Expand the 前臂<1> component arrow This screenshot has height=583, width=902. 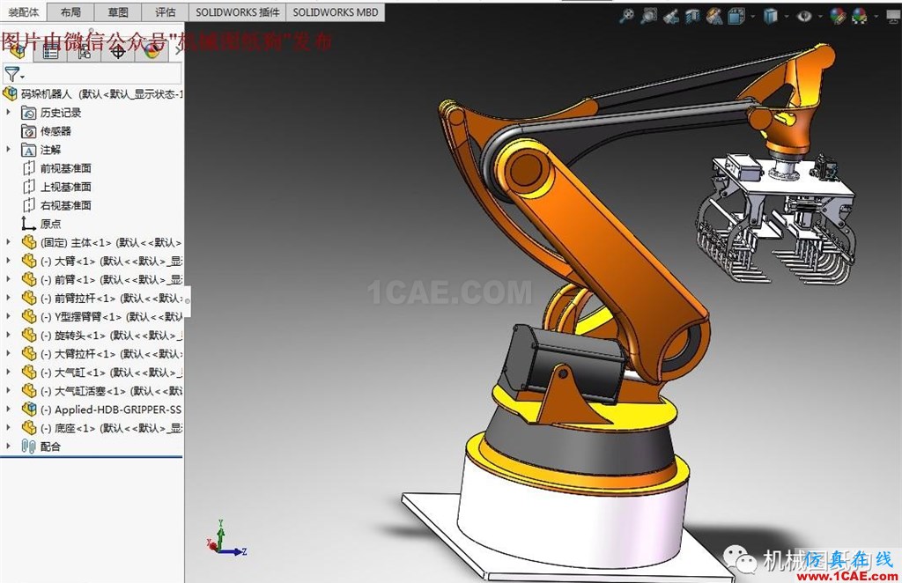pyautogui.click(x=8, y=279)
